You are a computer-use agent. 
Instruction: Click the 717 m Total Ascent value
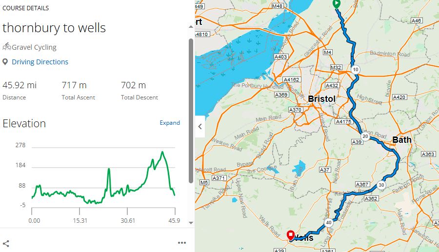[x=74, y=85]
